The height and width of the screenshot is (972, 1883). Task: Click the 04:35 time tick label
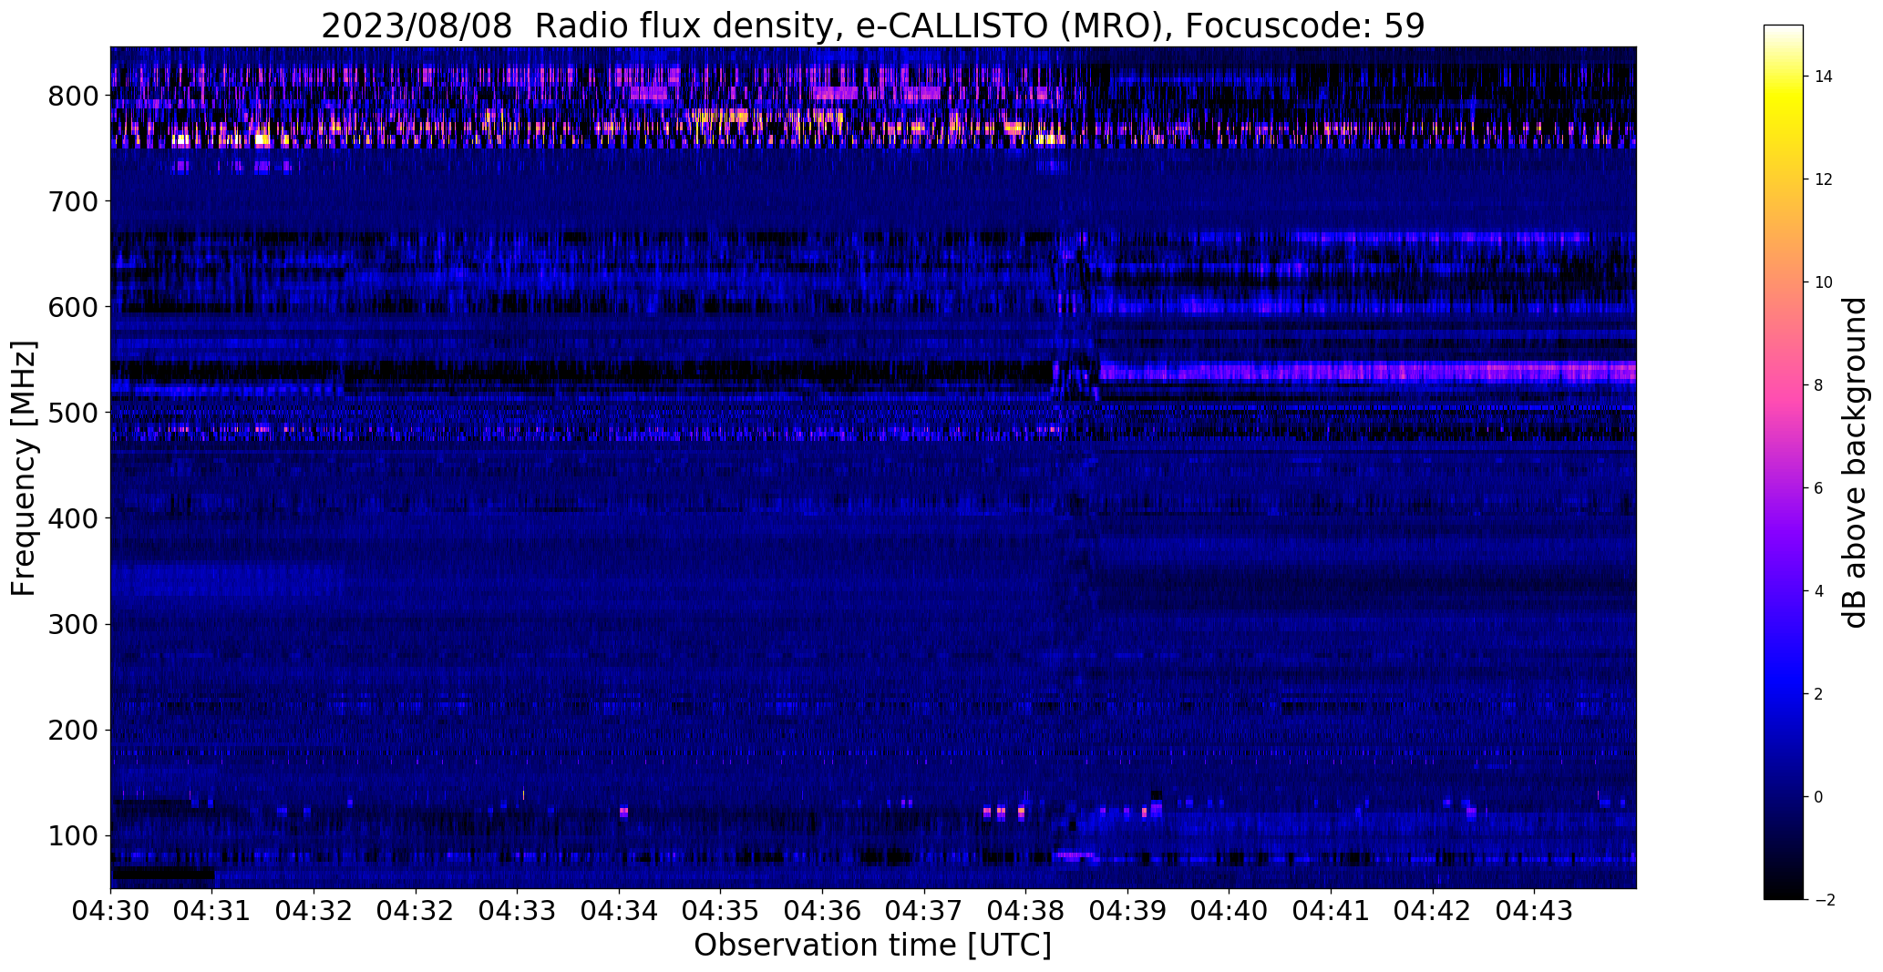(x=721, y=911)
